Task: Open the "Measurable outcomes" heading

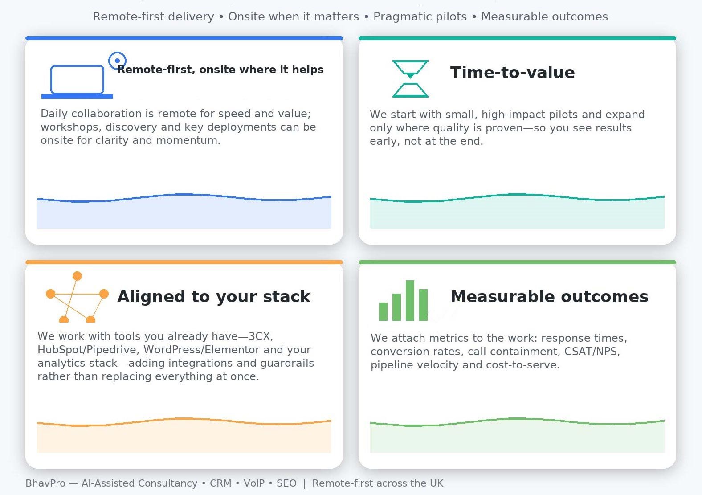Action: tap(549, 296)
